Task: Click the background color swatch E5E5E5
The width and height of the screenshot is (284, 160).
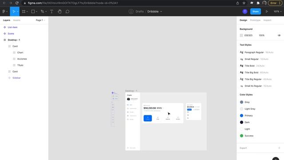Action: point(241,36)
